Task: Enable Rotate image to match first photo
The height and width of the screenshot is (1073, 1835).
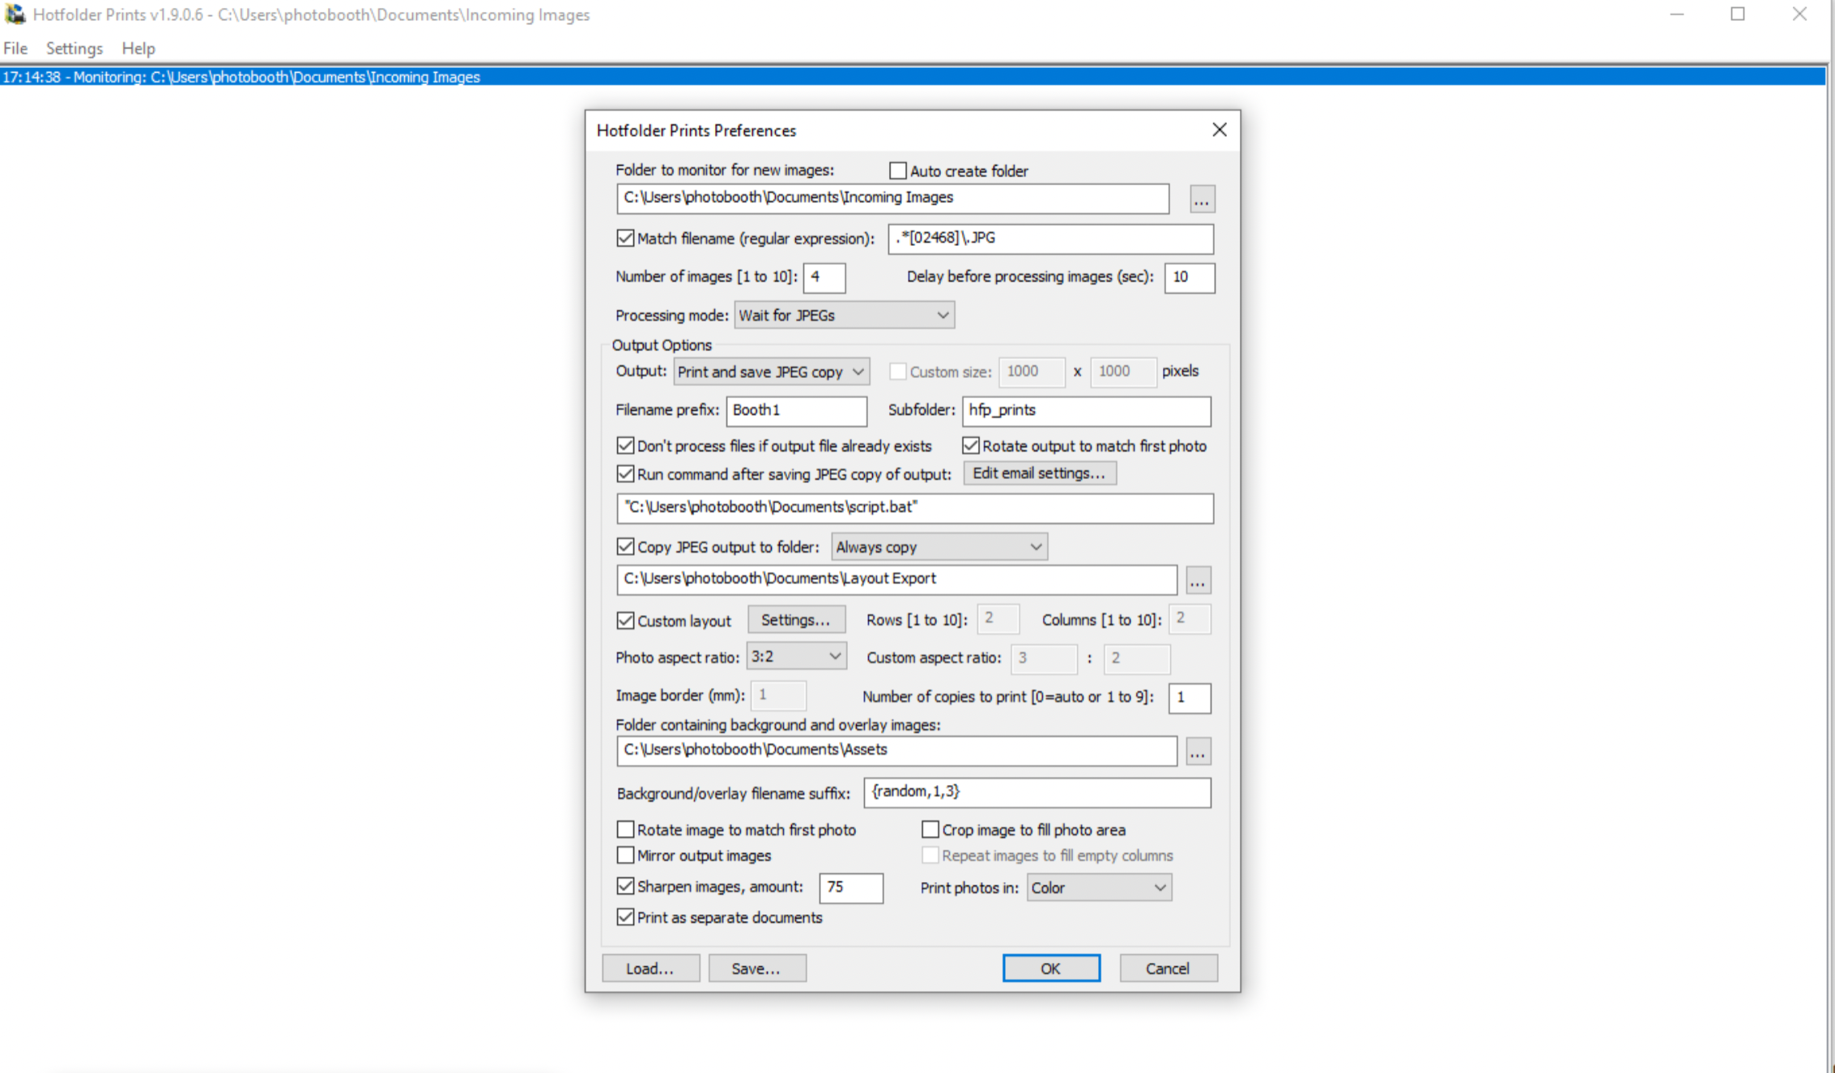Action: [625, 829]
